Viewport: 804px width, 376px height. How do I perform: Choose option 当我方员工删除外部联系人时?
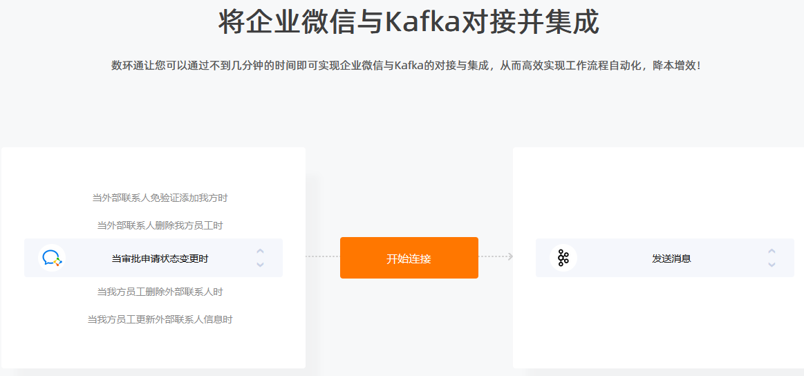coord(160,292)
